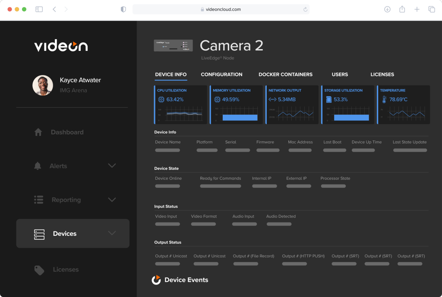442x297 pixels.
Task: Click the network output arrows icon
Action: tap(272, 100)
